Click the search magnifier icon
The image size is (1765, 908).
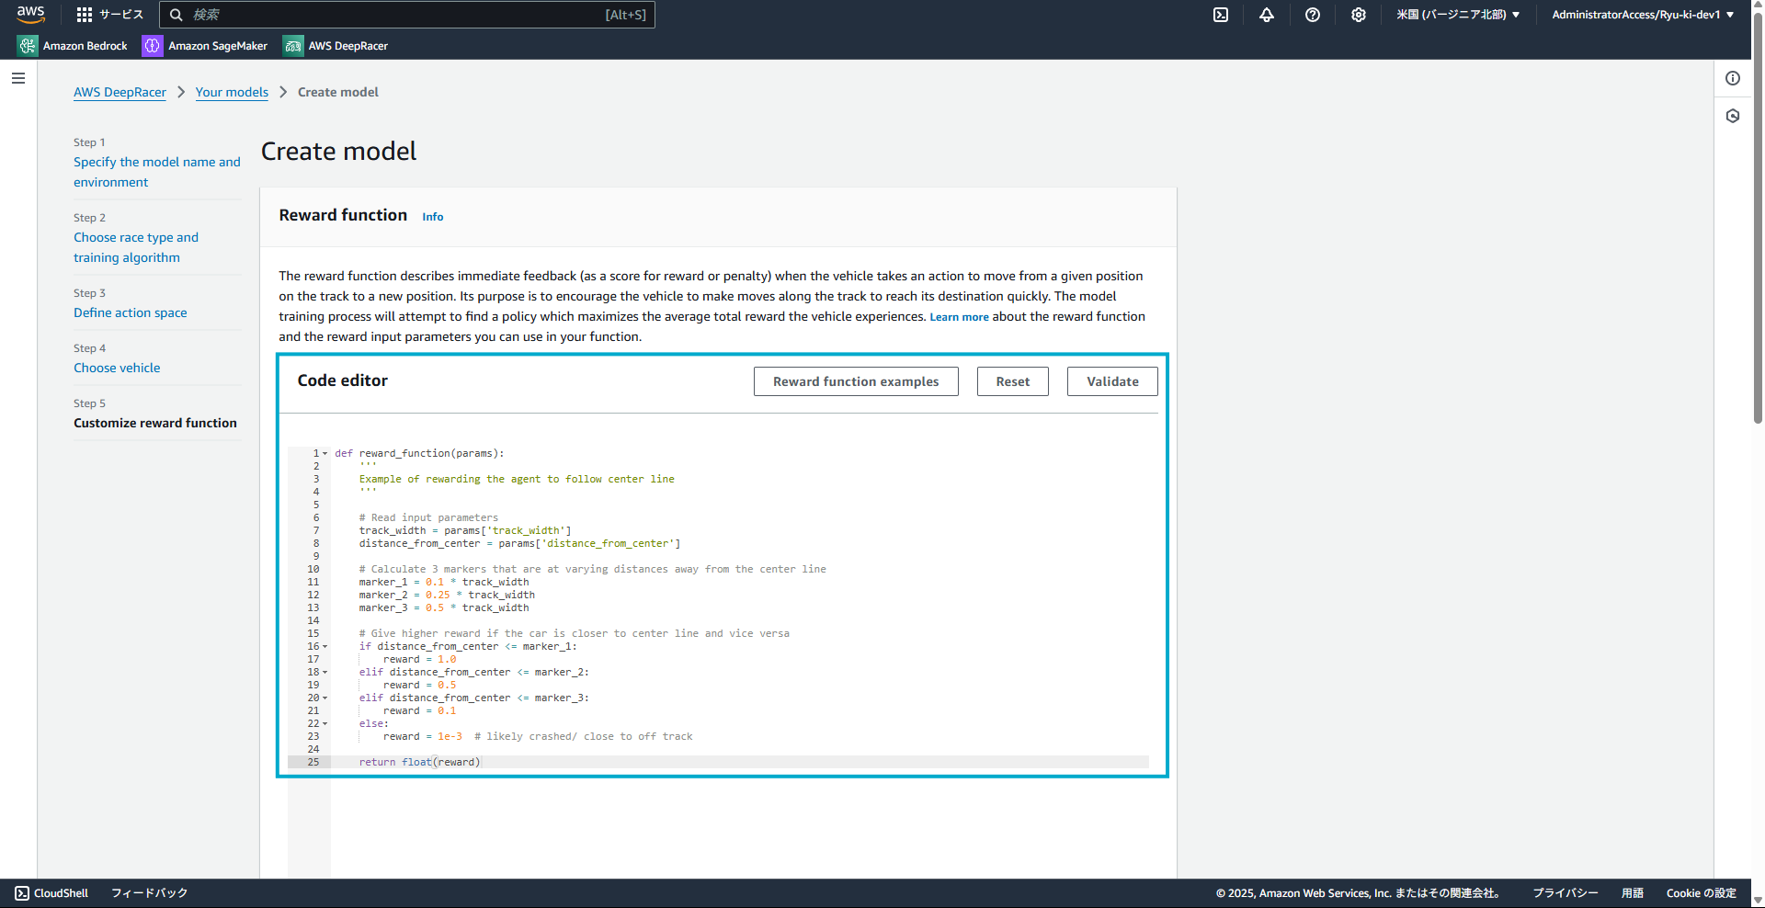click(x=176, y=15)
